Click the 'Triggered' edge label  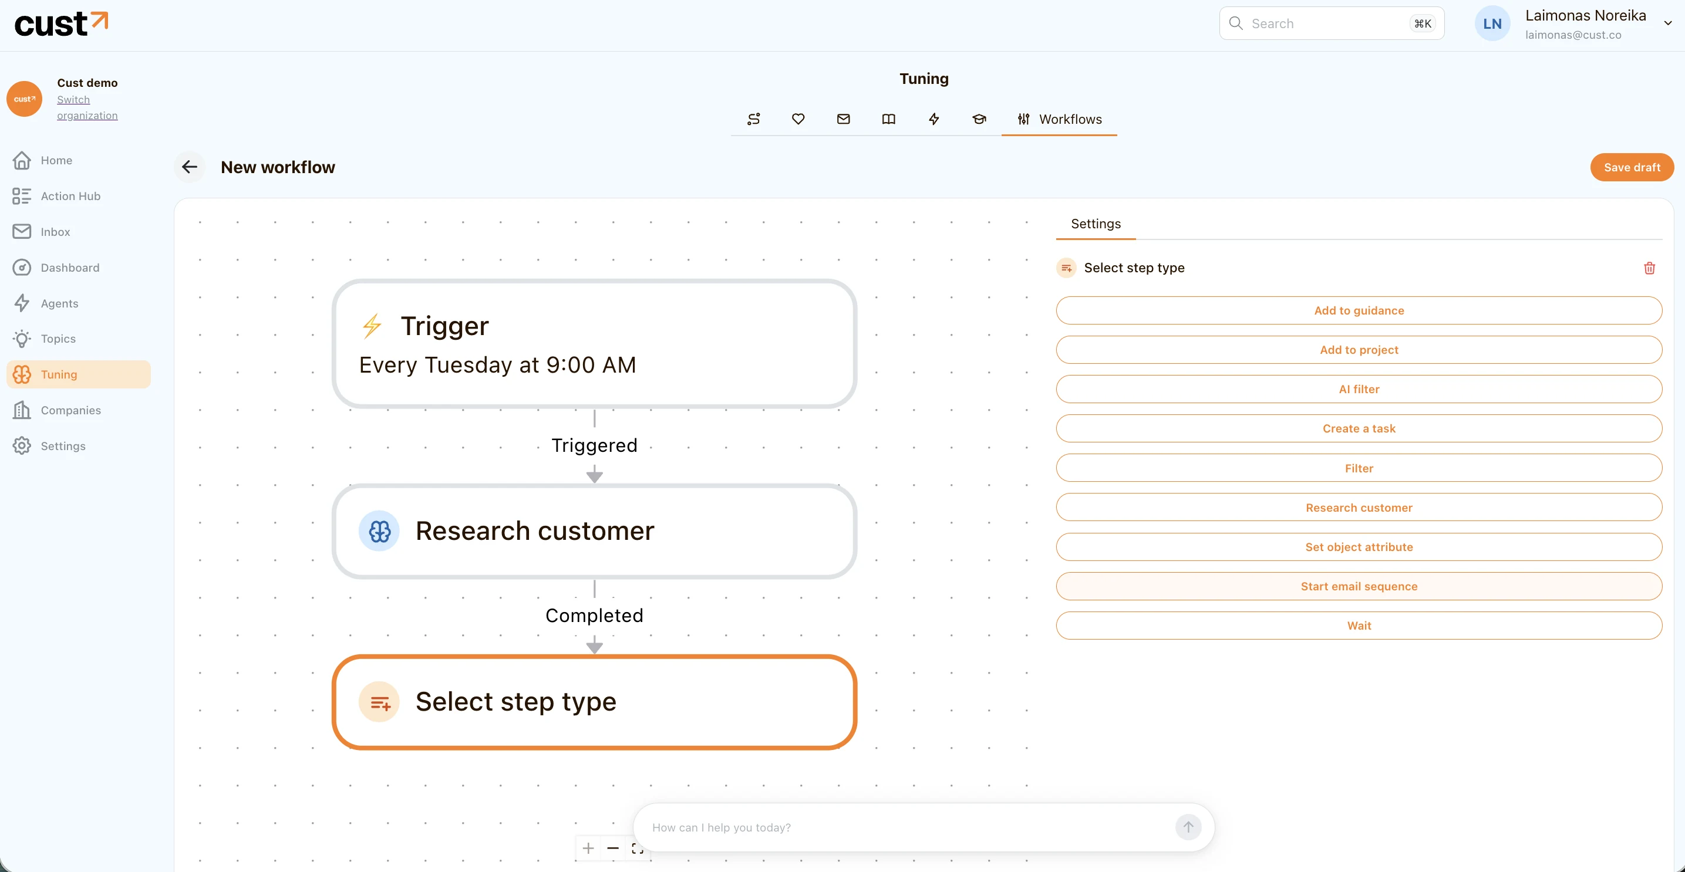coord(594,445)
